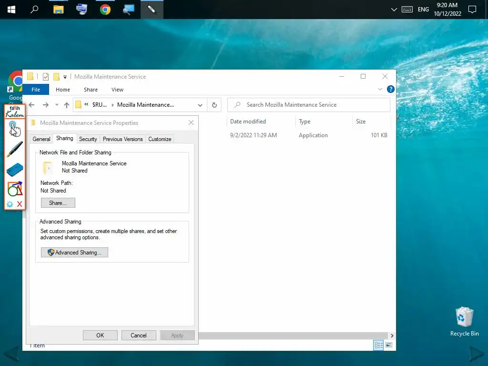Switch to the Customize tab
The height and width of the screenshot is (366, 488).
(x=160, y=139)
